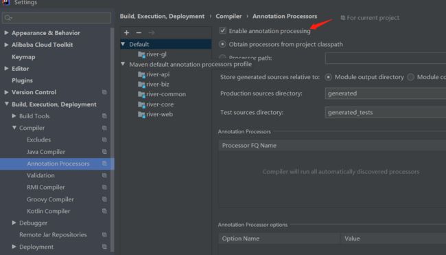The image size is (446, 255).
Task: Click project-level icon beside Deployment
Action: click(x=104, y=247)
